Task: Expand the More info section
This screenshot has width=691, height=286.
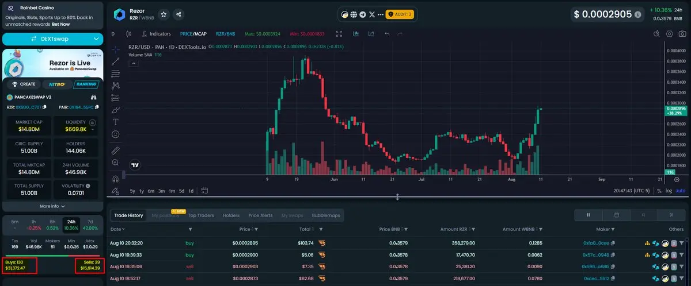Action: point(52,206)
